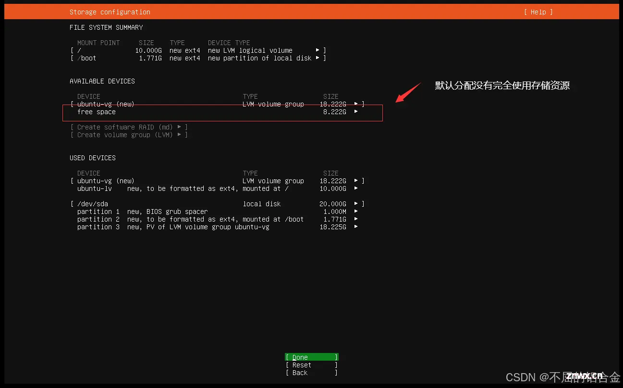Open arrow next to free space 8.222G
This screenshot has width=623, height=388.
(x=356, y=112)
